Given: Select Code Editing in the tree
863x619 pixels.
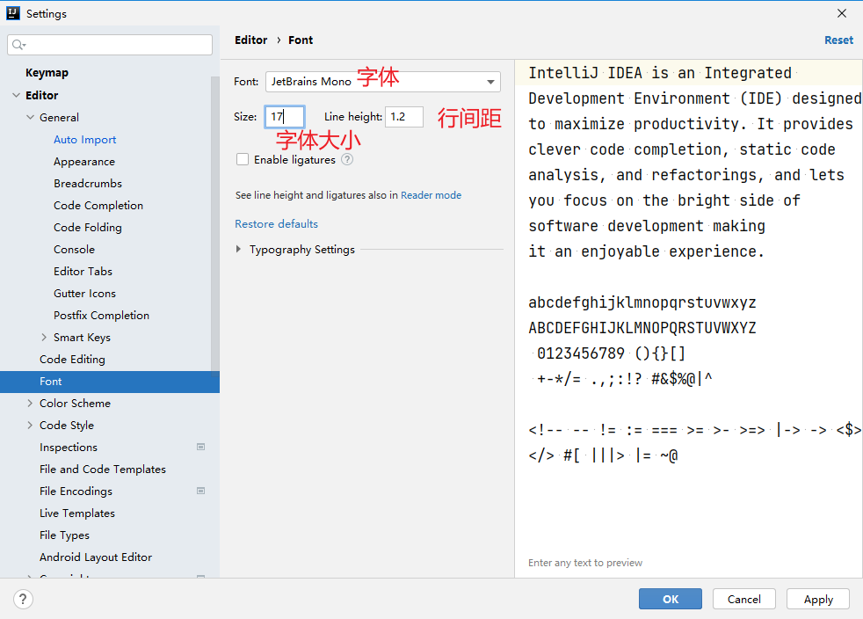Looking at the screenshot, I should tap(72, 359).
